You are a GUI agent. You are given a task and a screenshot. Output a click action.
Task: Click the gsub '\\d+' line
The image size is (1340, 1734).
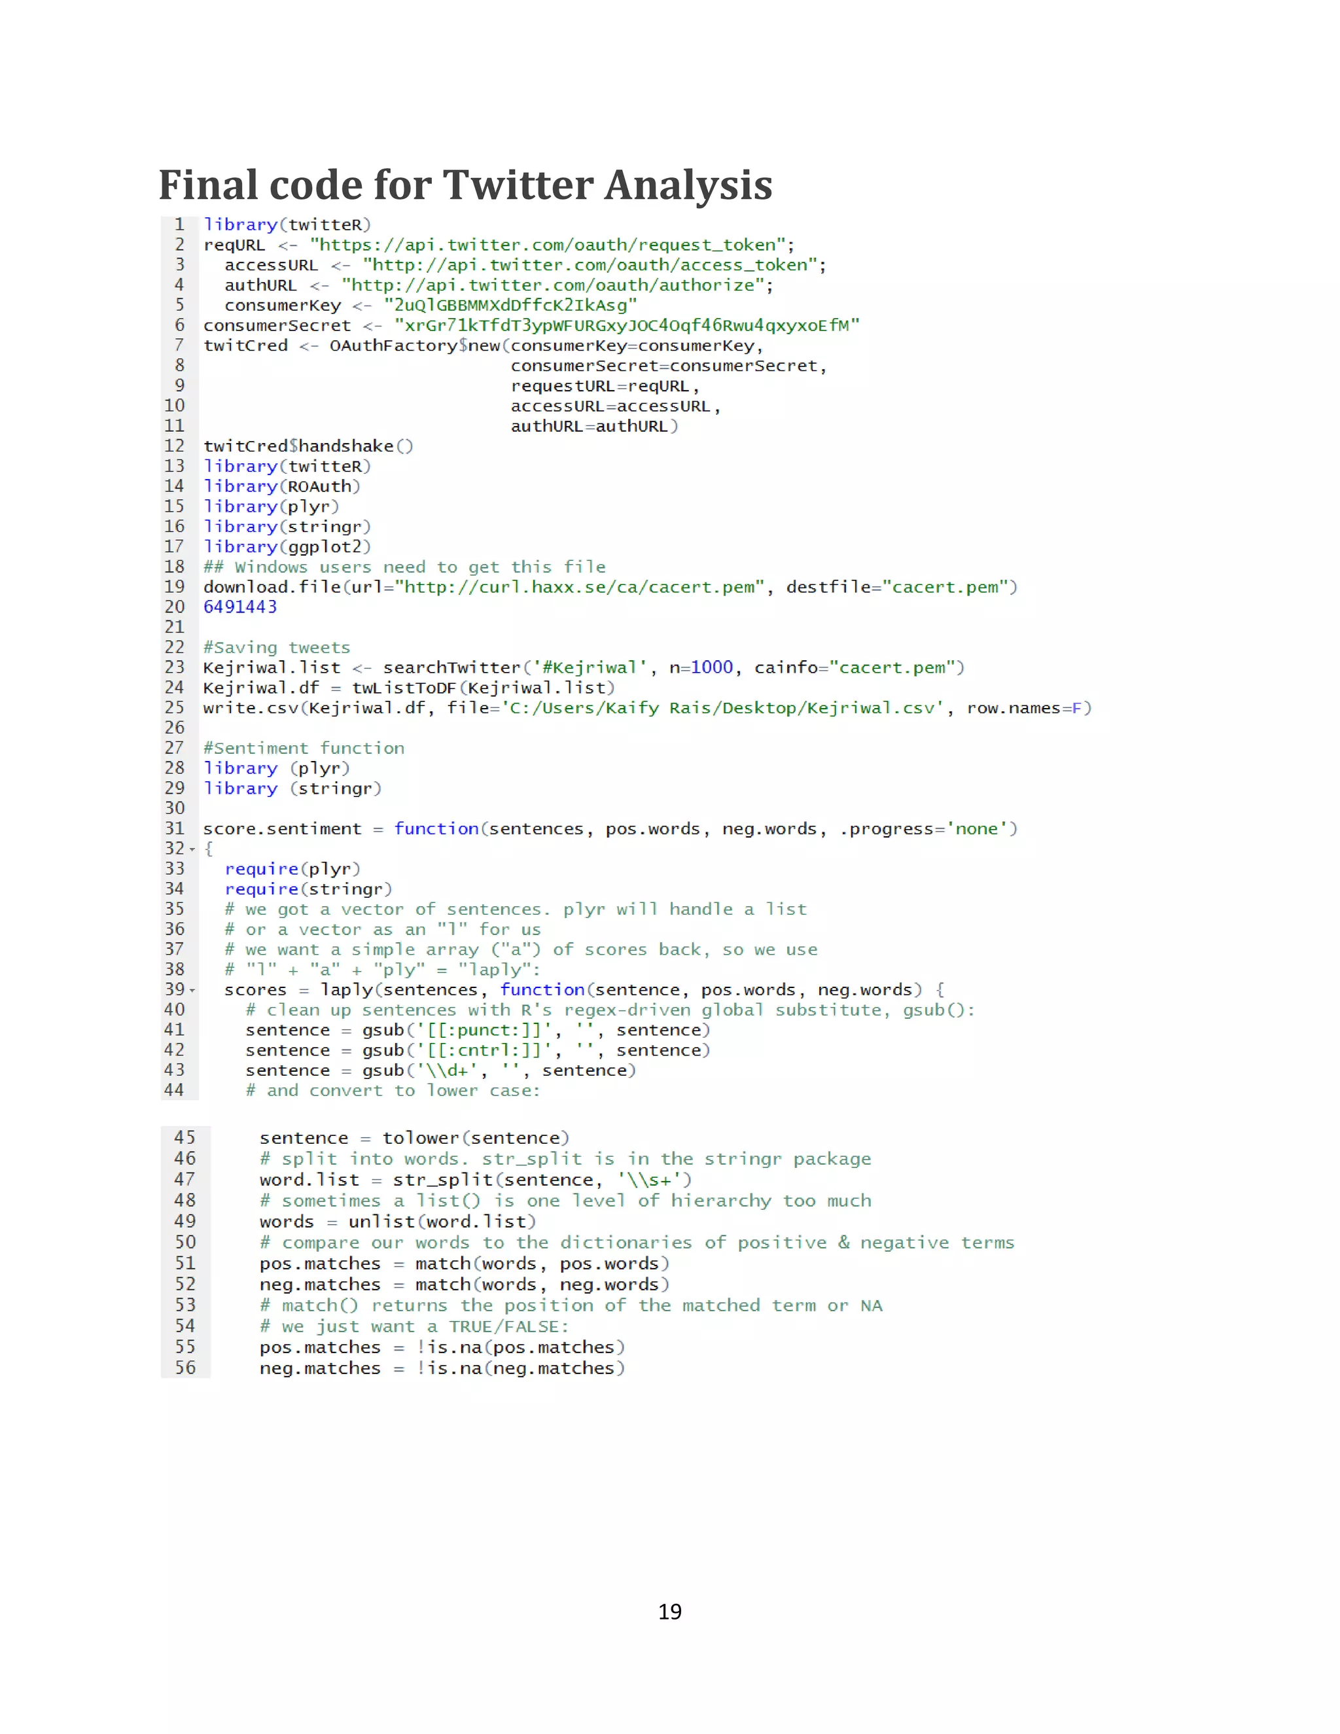(x=440, y=1071)
